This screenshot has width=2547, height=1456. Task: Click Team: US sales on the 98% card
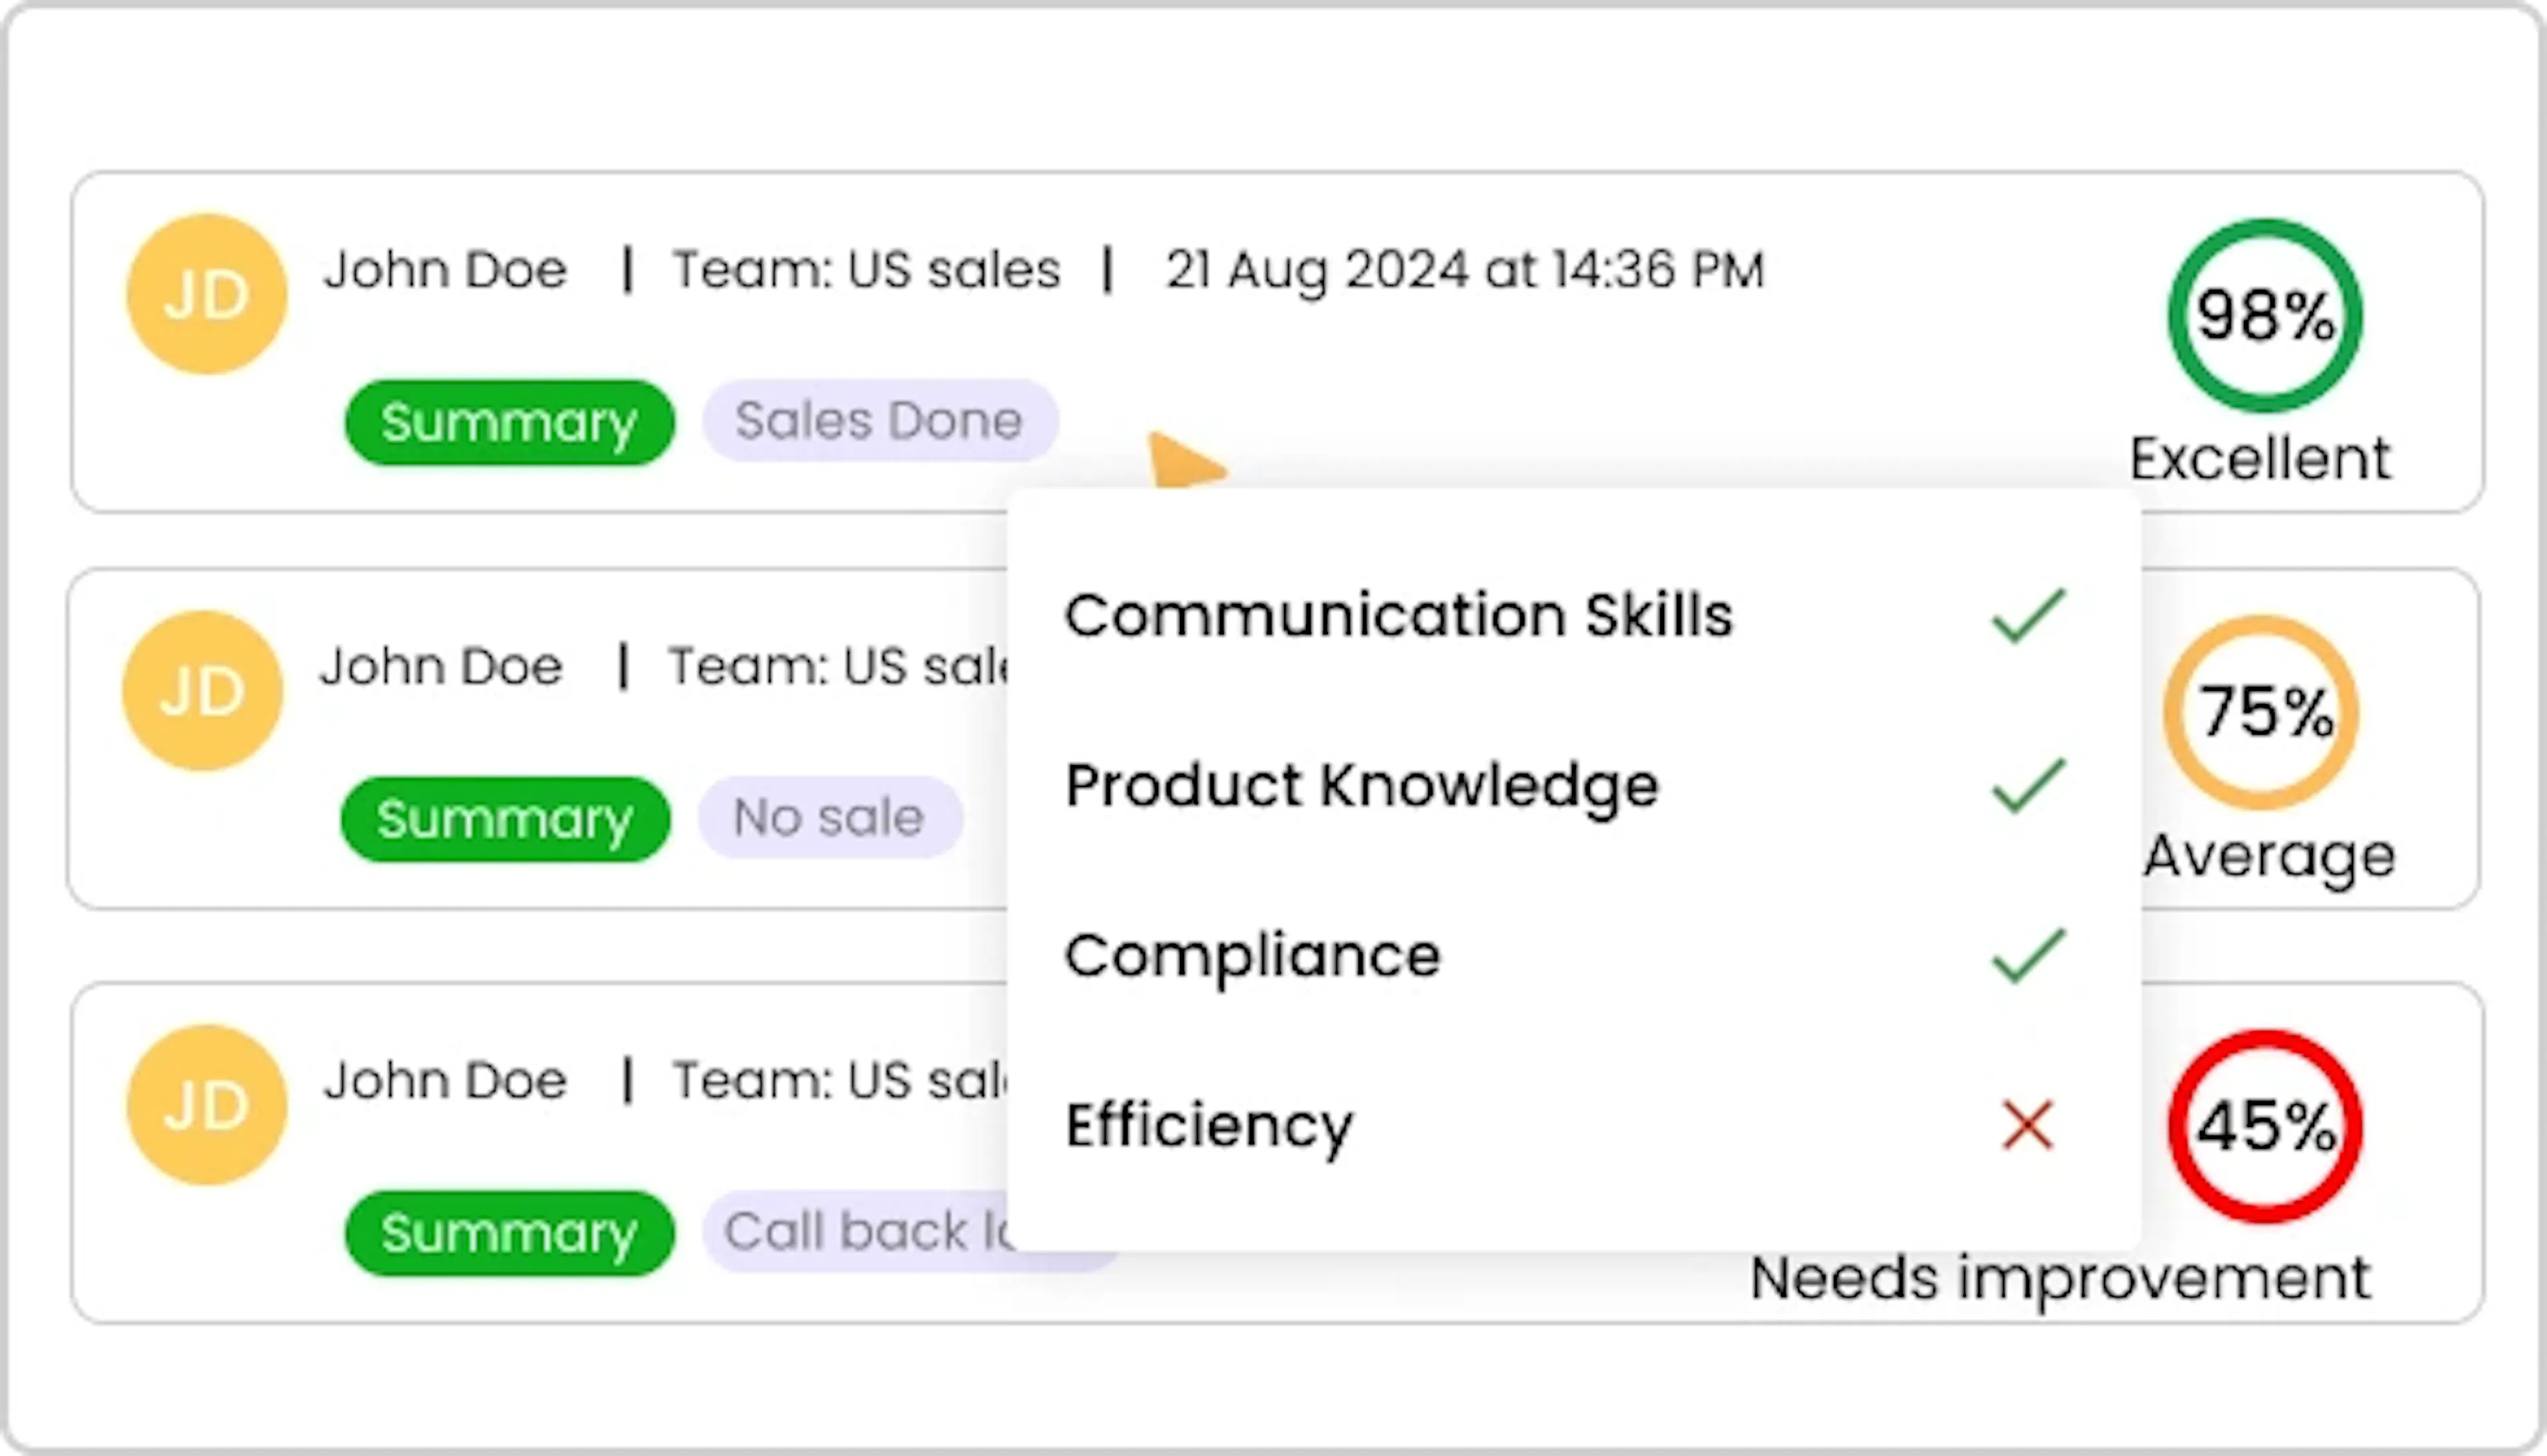[866, 269]
